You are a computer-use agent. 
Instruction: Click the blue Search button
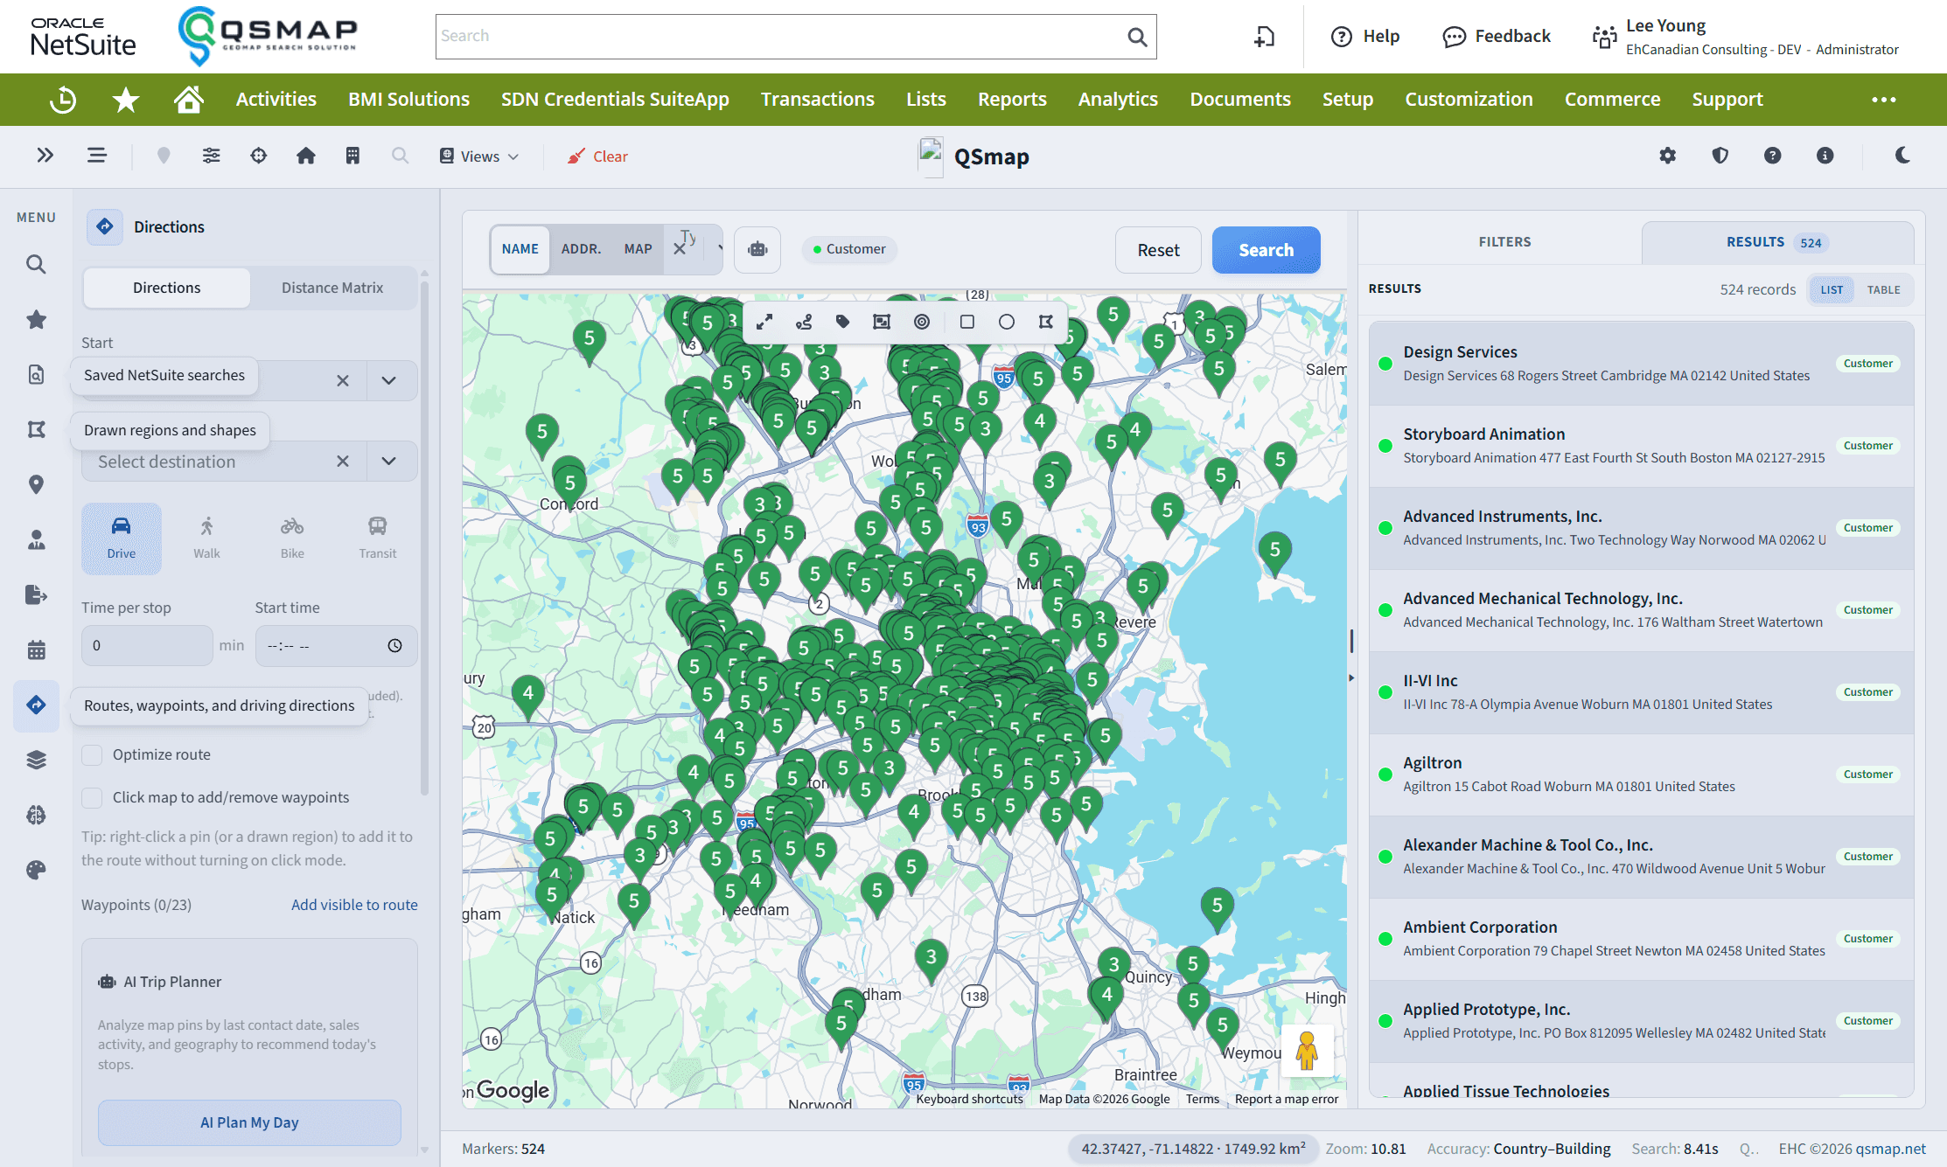click(1266, 250)
